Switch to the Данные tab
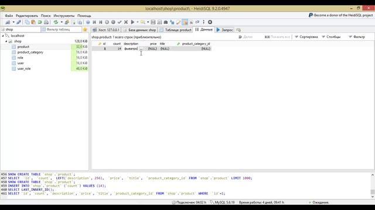This screenshot has width=375, height=210. 204,30
